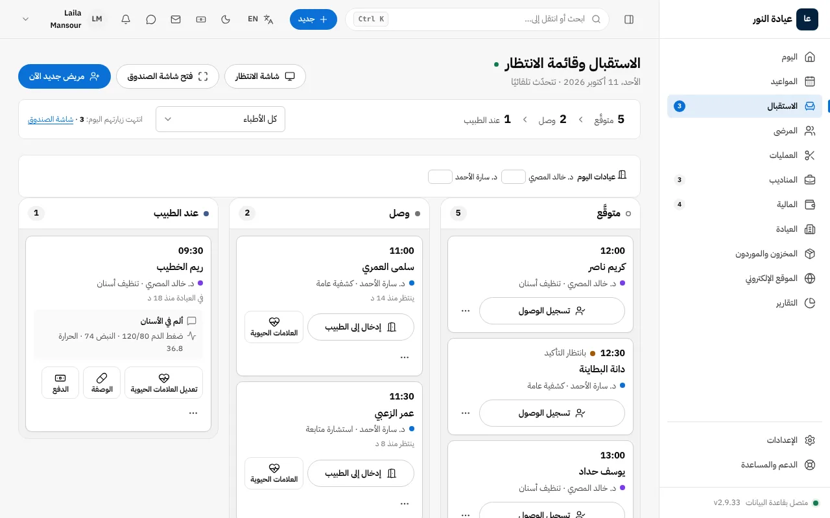830x518 pixels.
Task: Click تعديل العلامات الحيوية for ريم الخطيب
Action: [163, 383]
